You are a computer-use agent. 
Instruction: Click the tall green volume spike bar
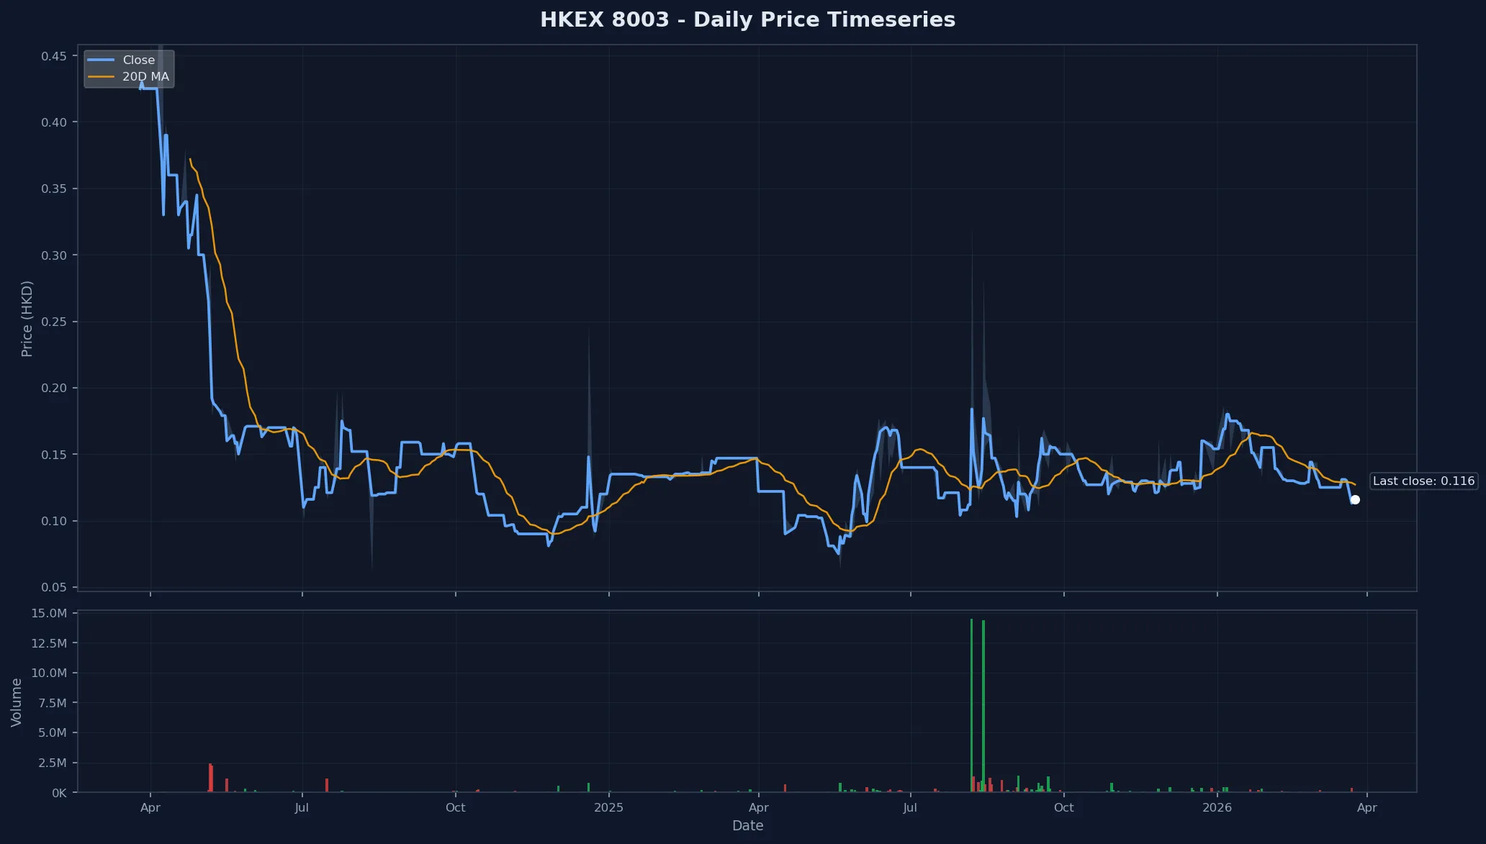click(972, 705)
